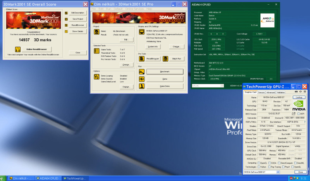Click the Game Demo button
This screenshot has height=181, width=310.
tap(165, 86)
